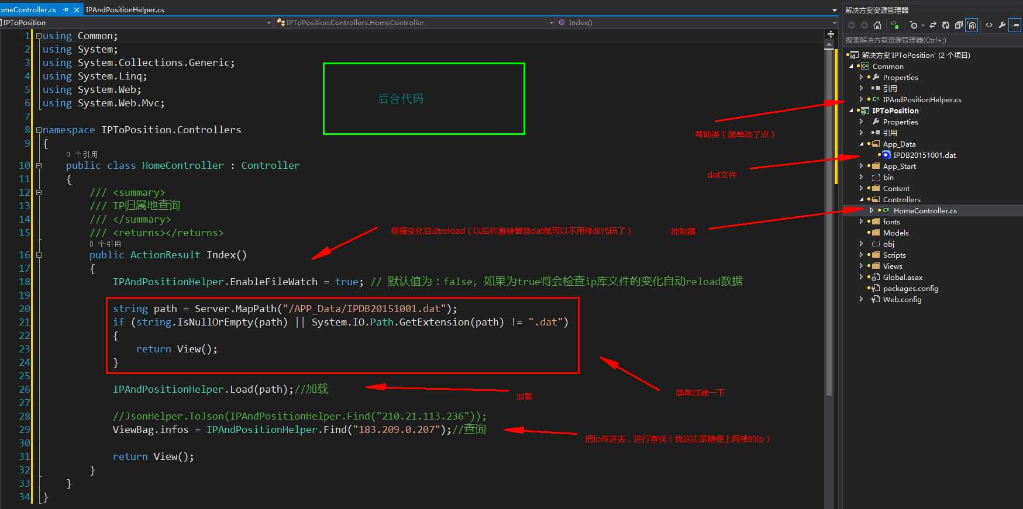
Task: Click the 'ViewBag.infos' code on line 29
Action: click(151, 430)
